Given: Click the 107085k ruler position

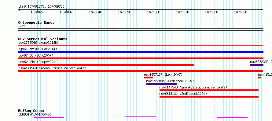Looking at the screenshot, I should (x=124, y=12).
